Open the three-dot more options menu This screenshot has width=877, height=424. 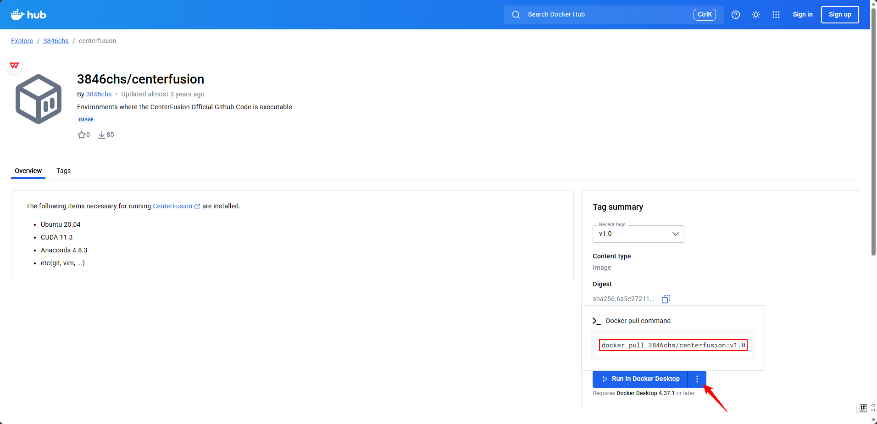(x=697, y=379)
